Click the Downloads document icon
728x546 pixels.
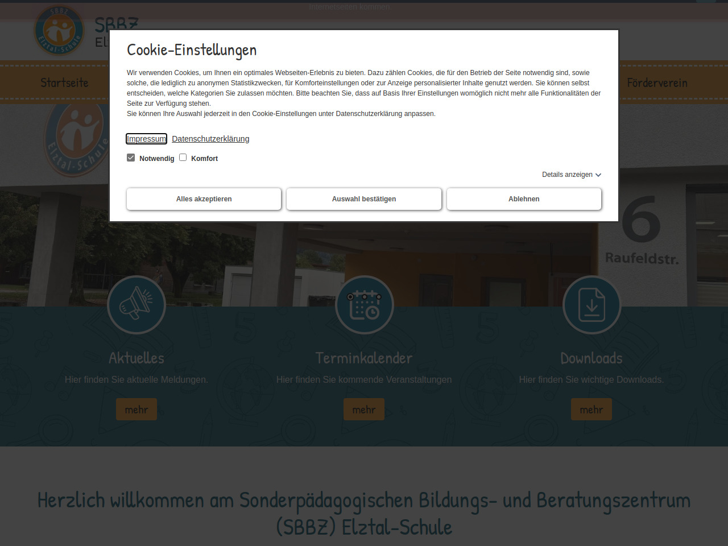point(591,305)
